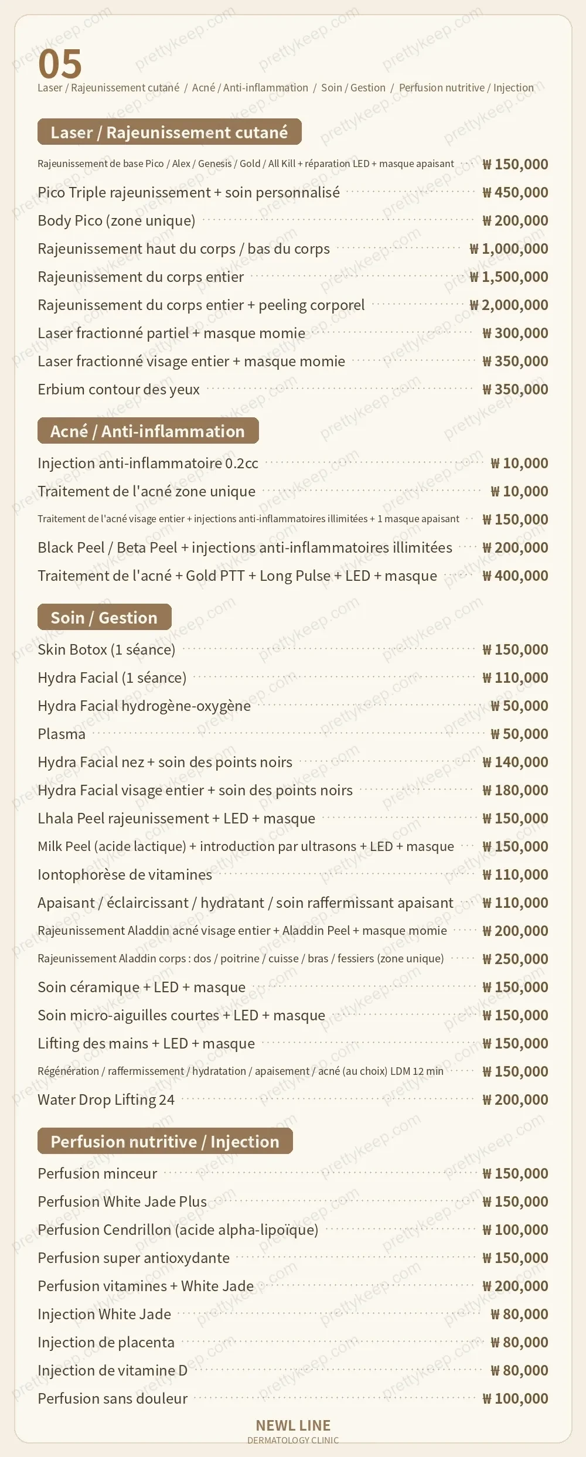Select Injection anti-inflammatoire 0.2cc item
This screenshot has height=1457, width=586.
pos(293,463)
